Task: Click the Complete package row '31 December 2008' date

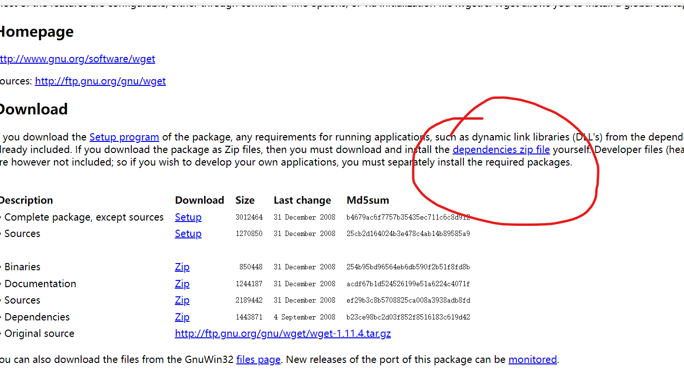Action: (x=305, y=217)
